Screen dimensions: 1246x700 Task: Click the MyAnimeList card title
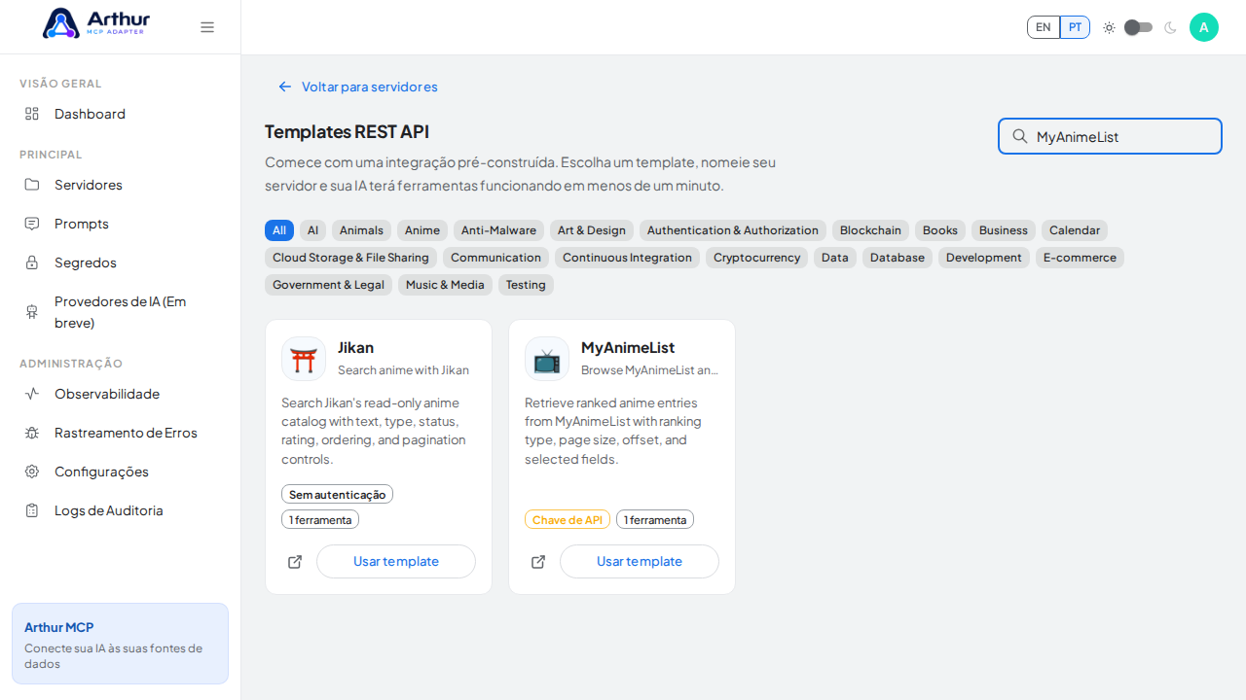tap(628, 347)
